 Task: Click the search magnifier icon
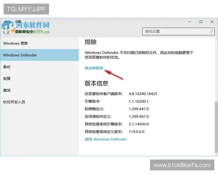pyautogui.click(x=211, y=32)
